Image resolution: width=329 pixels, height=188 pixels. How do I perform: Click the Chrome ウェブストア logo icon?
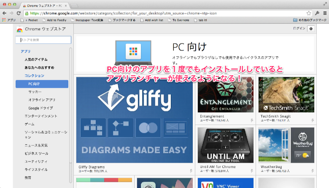coord(19,29)
